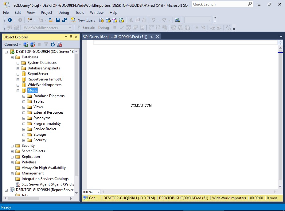Open the Project menu
The height and width of the screenshot is (211, 285).
pos(46,13)
